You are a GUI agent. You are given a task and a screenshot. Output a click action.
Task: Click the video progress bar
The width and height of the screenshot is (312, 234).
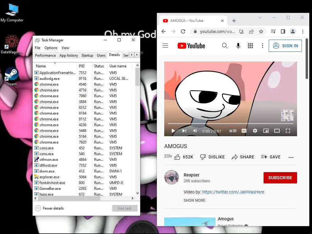[230, 124]
